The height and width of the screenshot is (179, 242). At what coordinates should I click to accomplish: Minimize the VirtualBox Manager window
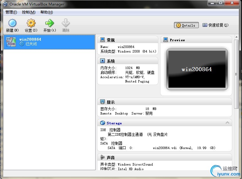click(212, 3)
